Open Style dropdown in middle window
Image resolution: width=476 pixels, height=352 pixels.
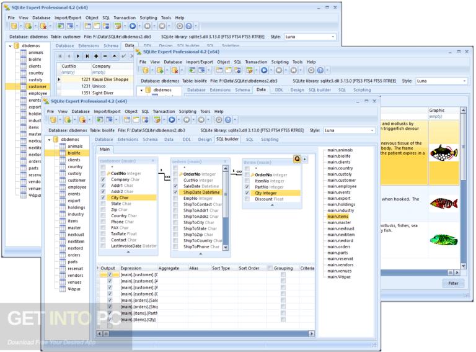pos(464,81)
